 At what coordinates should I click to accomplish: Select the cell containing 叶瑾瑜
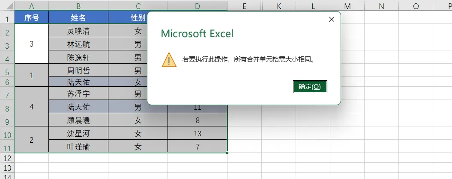(78, 146)
